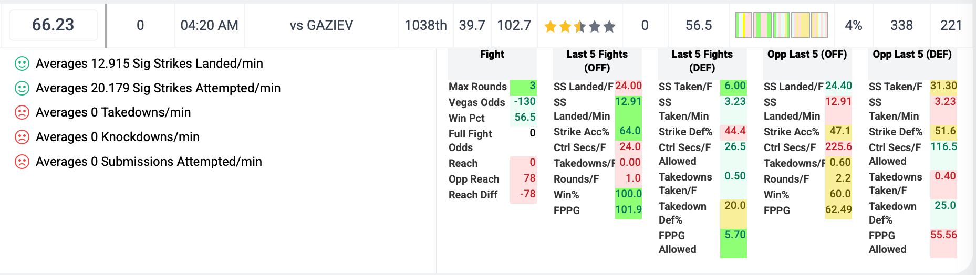Click the red frown beside Knockdowns/min
Image resolution: width=976 pixels, height=275 pixels.
[x=22, y=137]
